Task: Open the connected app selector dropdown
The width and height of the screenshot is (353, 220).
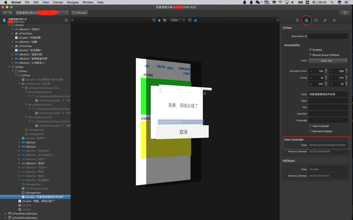Action: click(x=42, y=13)
